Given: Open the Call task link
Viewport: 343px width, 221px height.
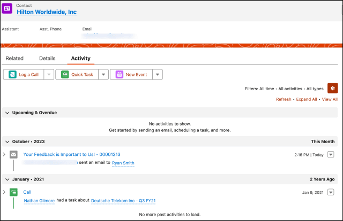Looking at the screenshot, I should point(27,192).
